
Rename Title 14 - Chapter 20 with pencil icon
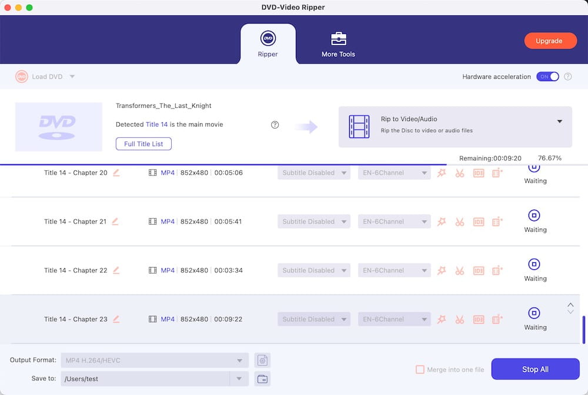[116, 173]
